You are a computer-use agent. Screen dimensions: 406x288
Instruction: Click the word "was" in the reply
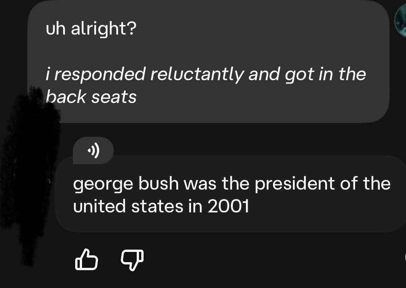click(200, 184)
